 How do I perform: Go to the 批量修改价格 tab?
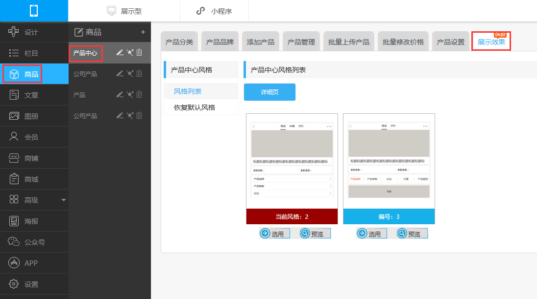(403, 42)
